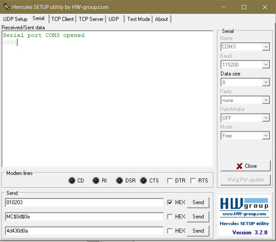This screenshot has height=242, width=276.
Task: Open the 115200 baud rate dropdown
Action: click(266, 65)
